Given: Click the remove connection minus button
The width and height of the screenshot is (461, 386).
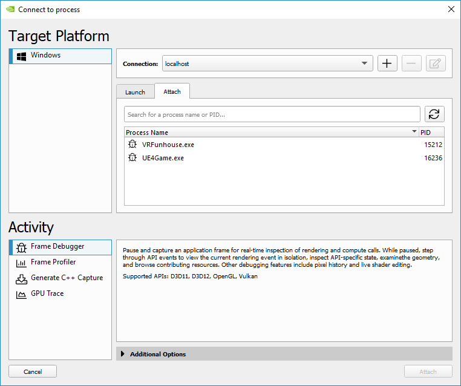Looking at the screenshot, I should [x=411, y=64].
